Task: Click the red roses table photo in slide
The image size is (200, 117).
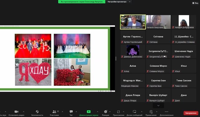Action: point(72,72)
